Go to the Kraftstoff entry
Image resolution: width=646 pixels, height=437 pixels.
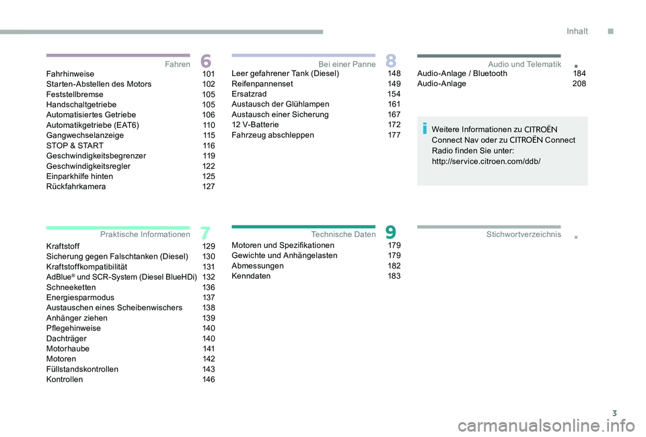point(131,246)
